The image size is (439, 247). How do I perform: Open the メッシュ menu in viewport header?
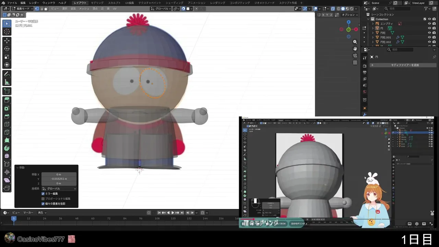pos(84,9)
